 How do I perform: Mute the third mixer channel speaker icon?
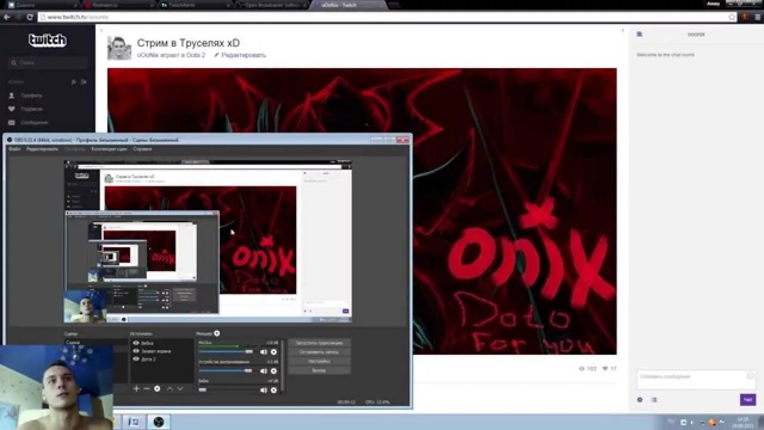click(263, 390)
